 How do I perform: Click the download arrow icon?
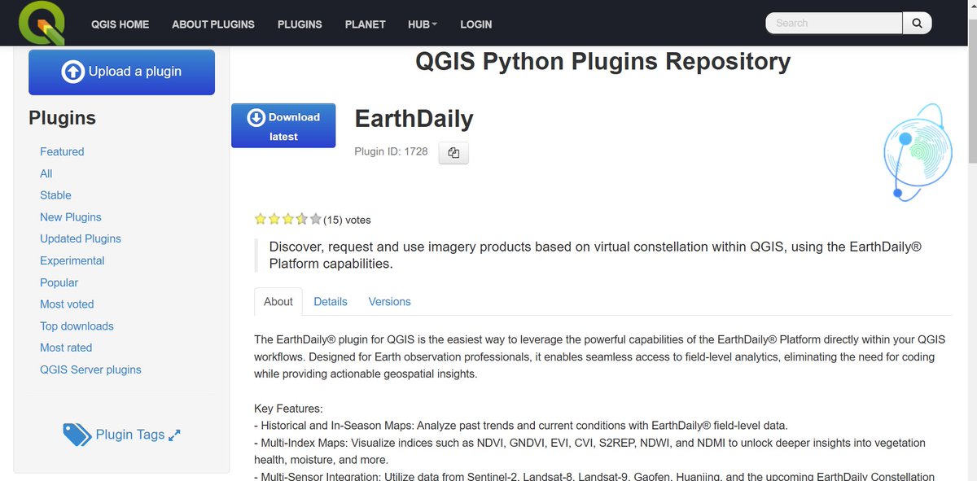coord(256,117)
